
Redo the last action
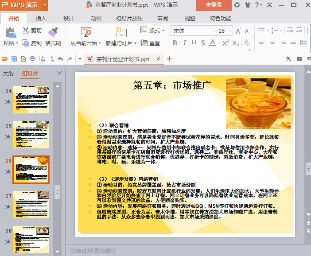coord(70,59)
